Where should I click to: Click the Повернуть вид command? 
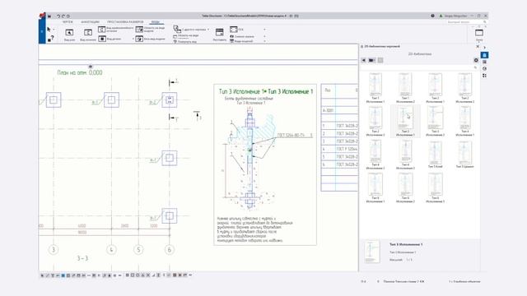pos(185,41)
